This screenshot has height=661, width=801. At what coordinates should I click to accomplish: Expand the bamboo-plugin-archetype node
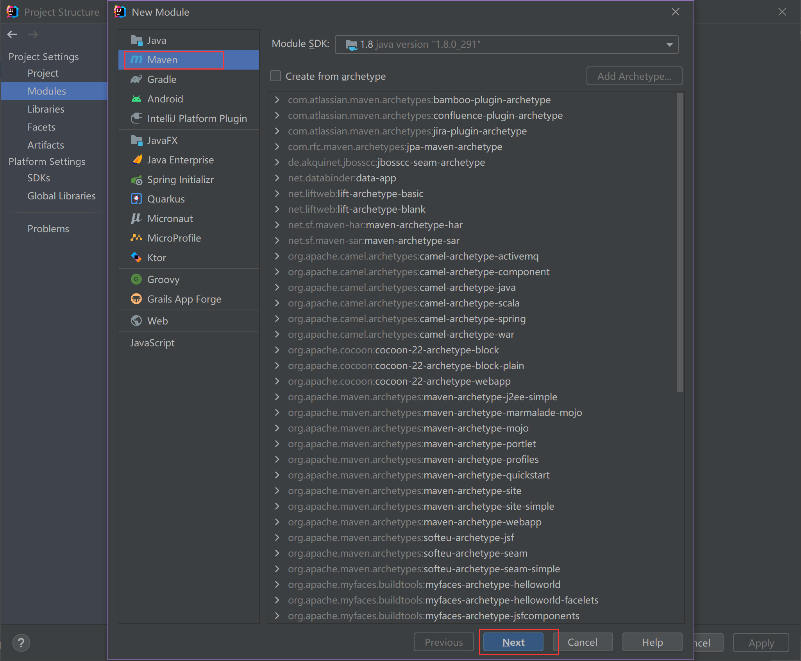(x=277, y=100)
